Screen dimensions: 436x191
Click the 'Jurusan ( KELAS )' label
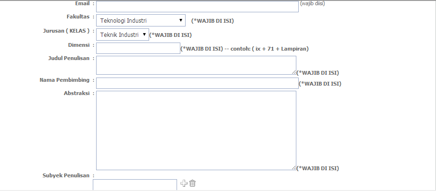[66, 31]
